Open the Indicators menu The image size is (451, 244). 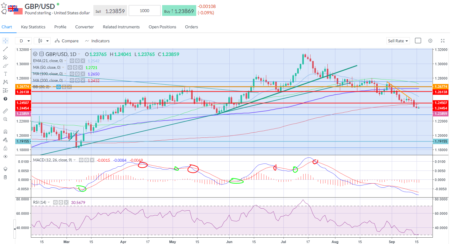click(x=97, y=41)
